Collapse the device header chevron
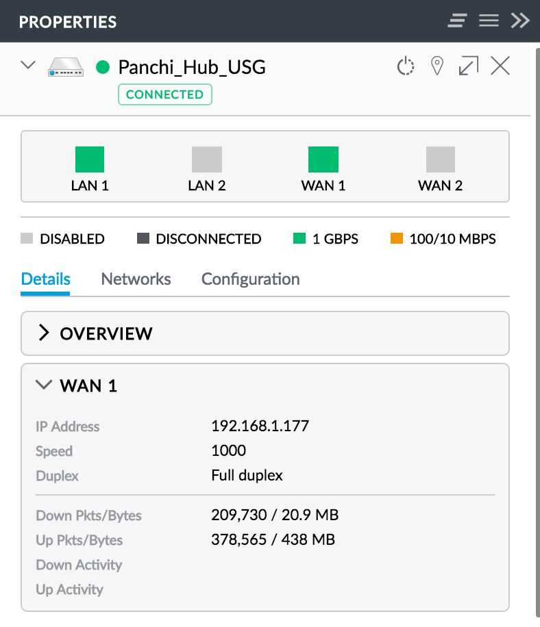The height and width of the screenshot is (627, 540). [x=28, y=66]
